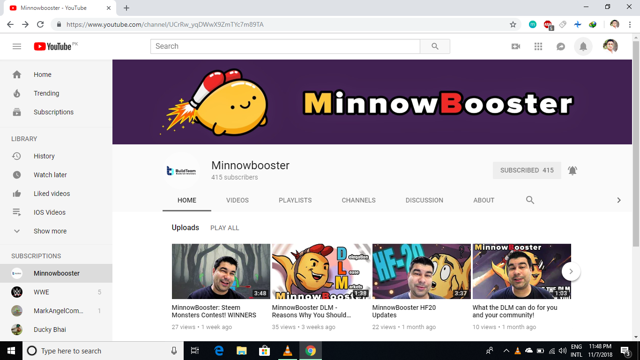This screenshot has height=360, width=640.
Task: Click the Adblock extension icon
Action: pos(548,24)
